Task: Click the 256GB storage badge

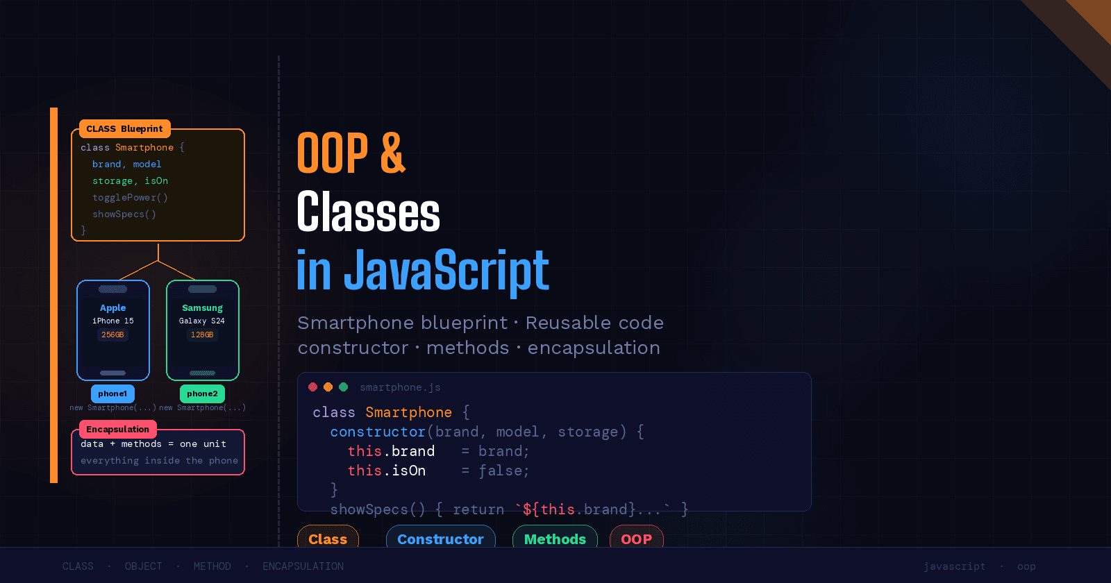Action: click(x=112, y=335)
